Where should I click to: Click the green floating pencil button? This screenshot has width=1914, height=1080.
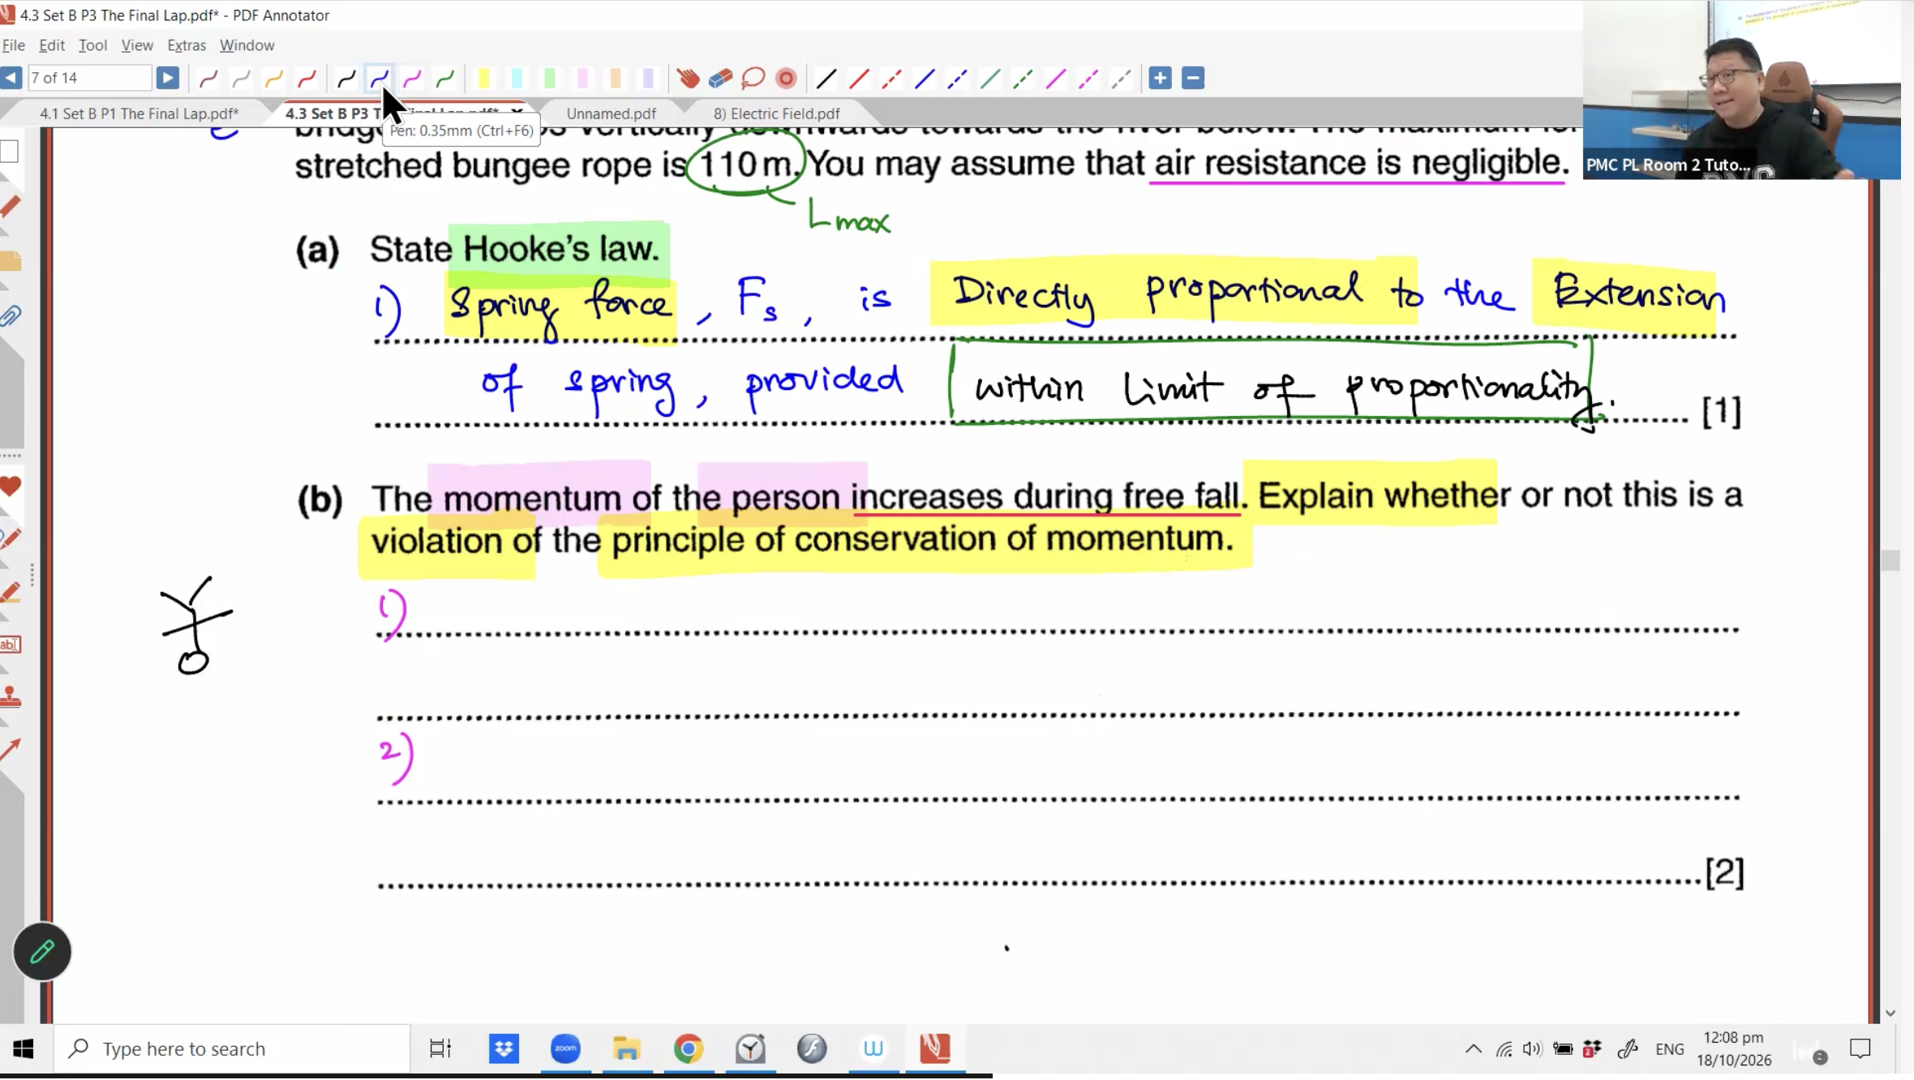pyautogui.click(x=42, y=952)
